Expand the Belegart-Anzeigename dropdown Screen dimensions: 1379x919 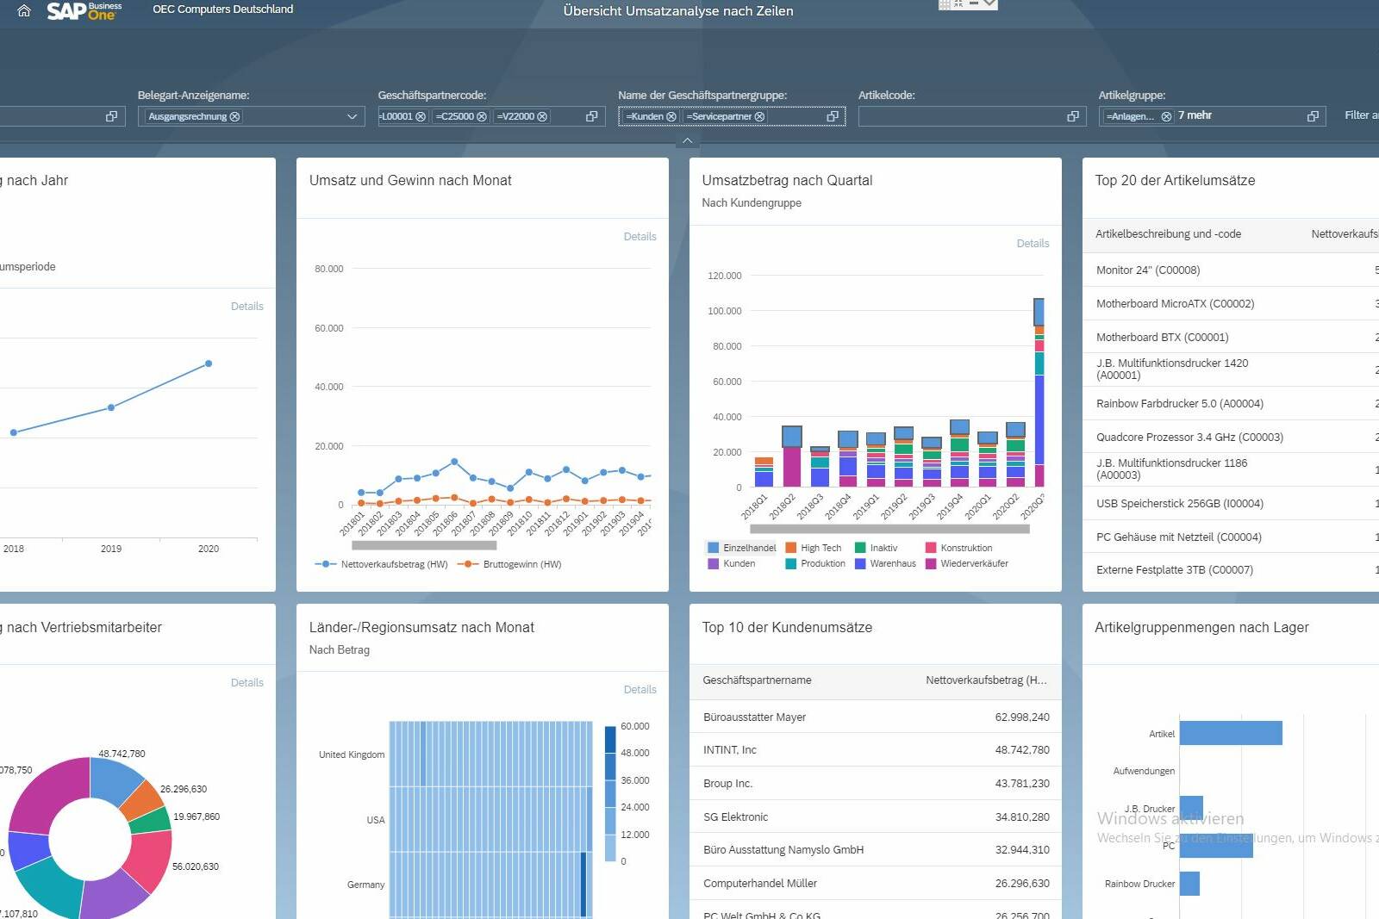352,116
